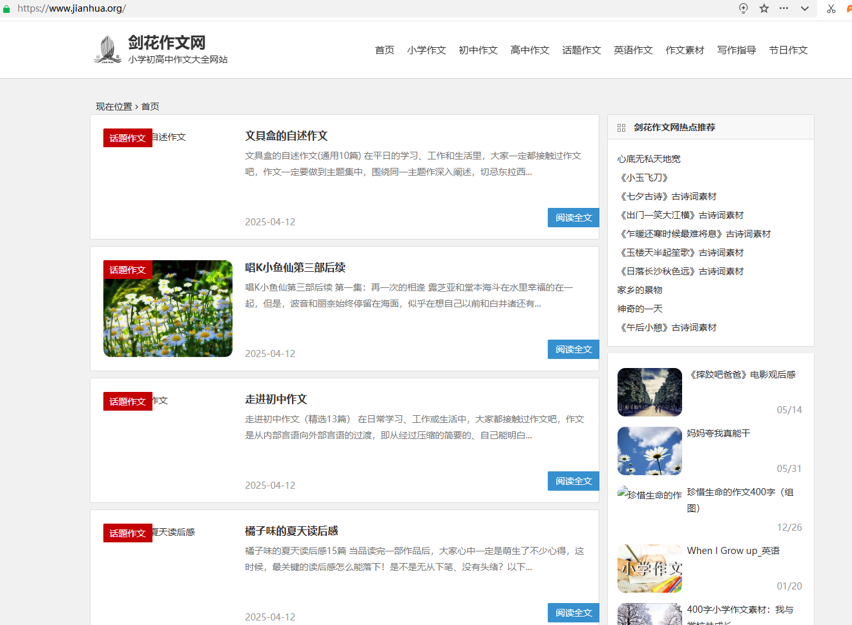Open 《小李飞刀》 in the hot recommendations
The image size is (852, 625).
644,178
